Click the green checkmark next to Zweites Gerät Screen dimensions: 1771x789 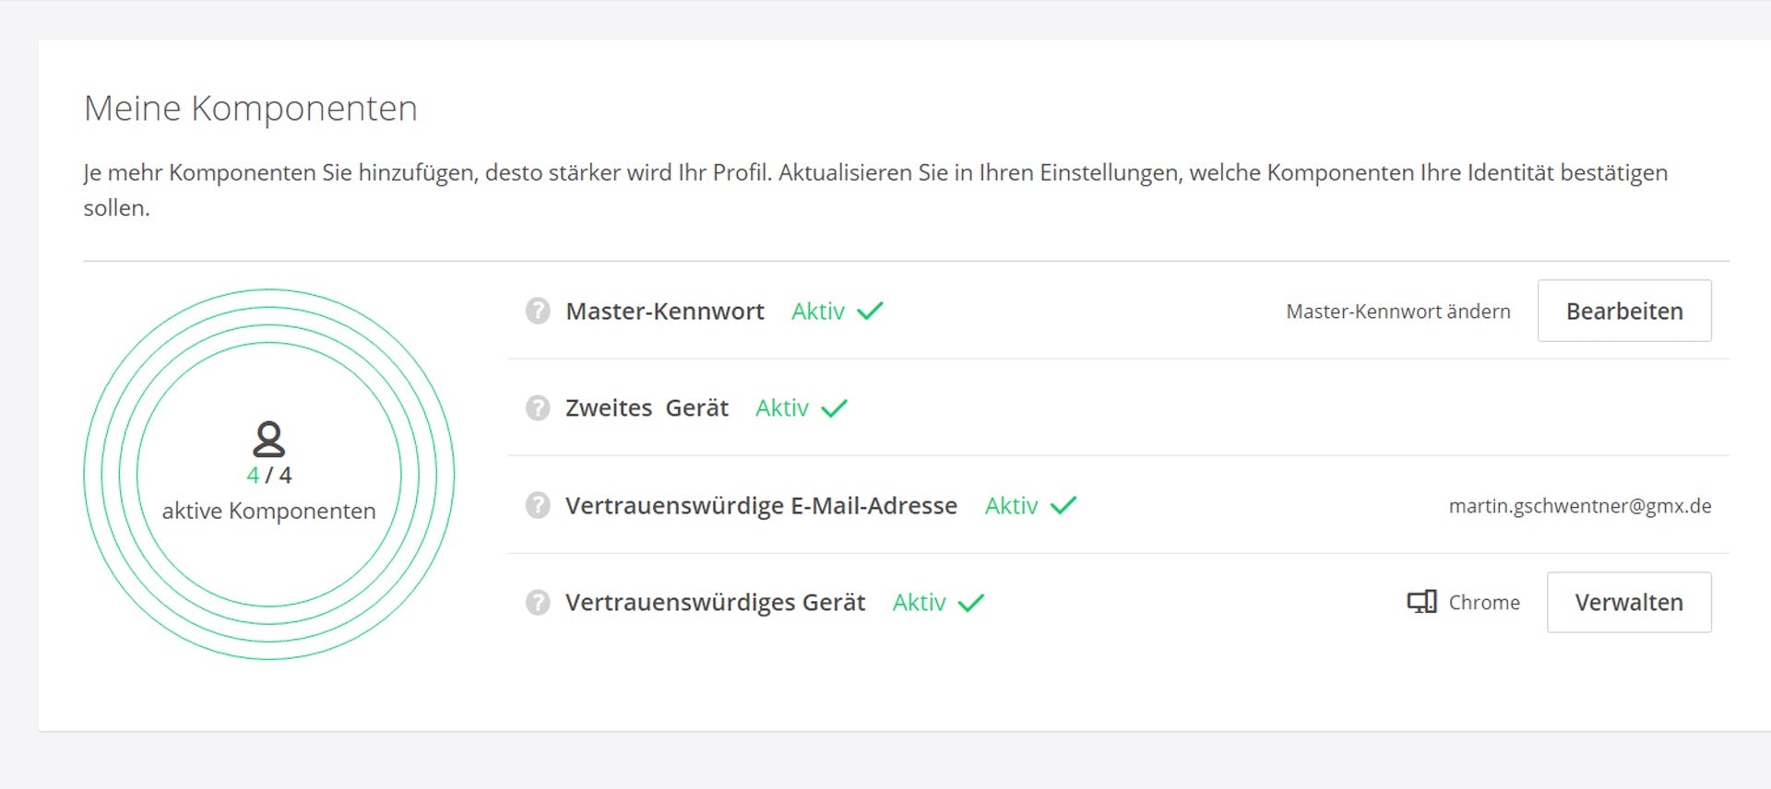835,407
